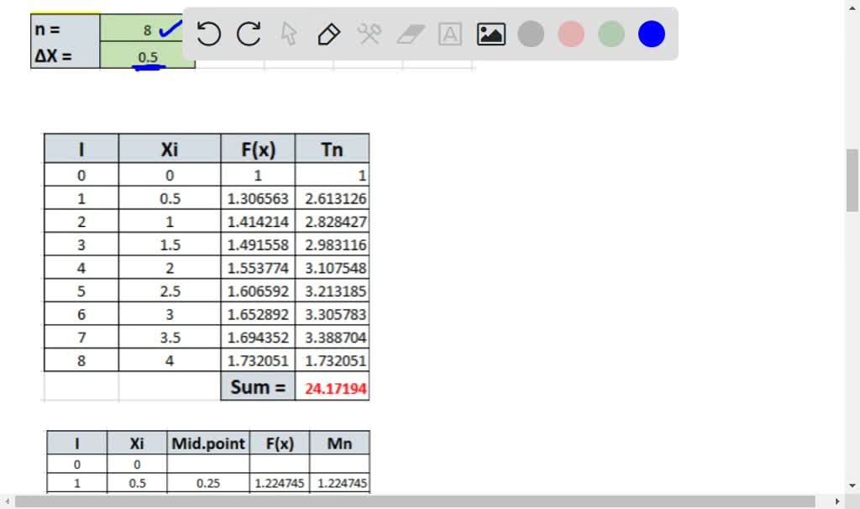Click the vertical scrollbar thumb

852,180
